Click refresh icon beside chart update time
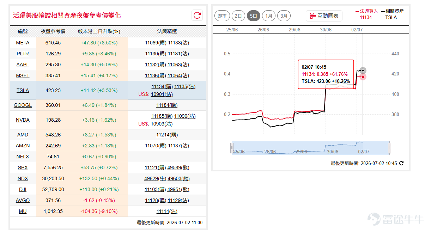The height and width of the screenshot is (232, 431). coord(401,164)
